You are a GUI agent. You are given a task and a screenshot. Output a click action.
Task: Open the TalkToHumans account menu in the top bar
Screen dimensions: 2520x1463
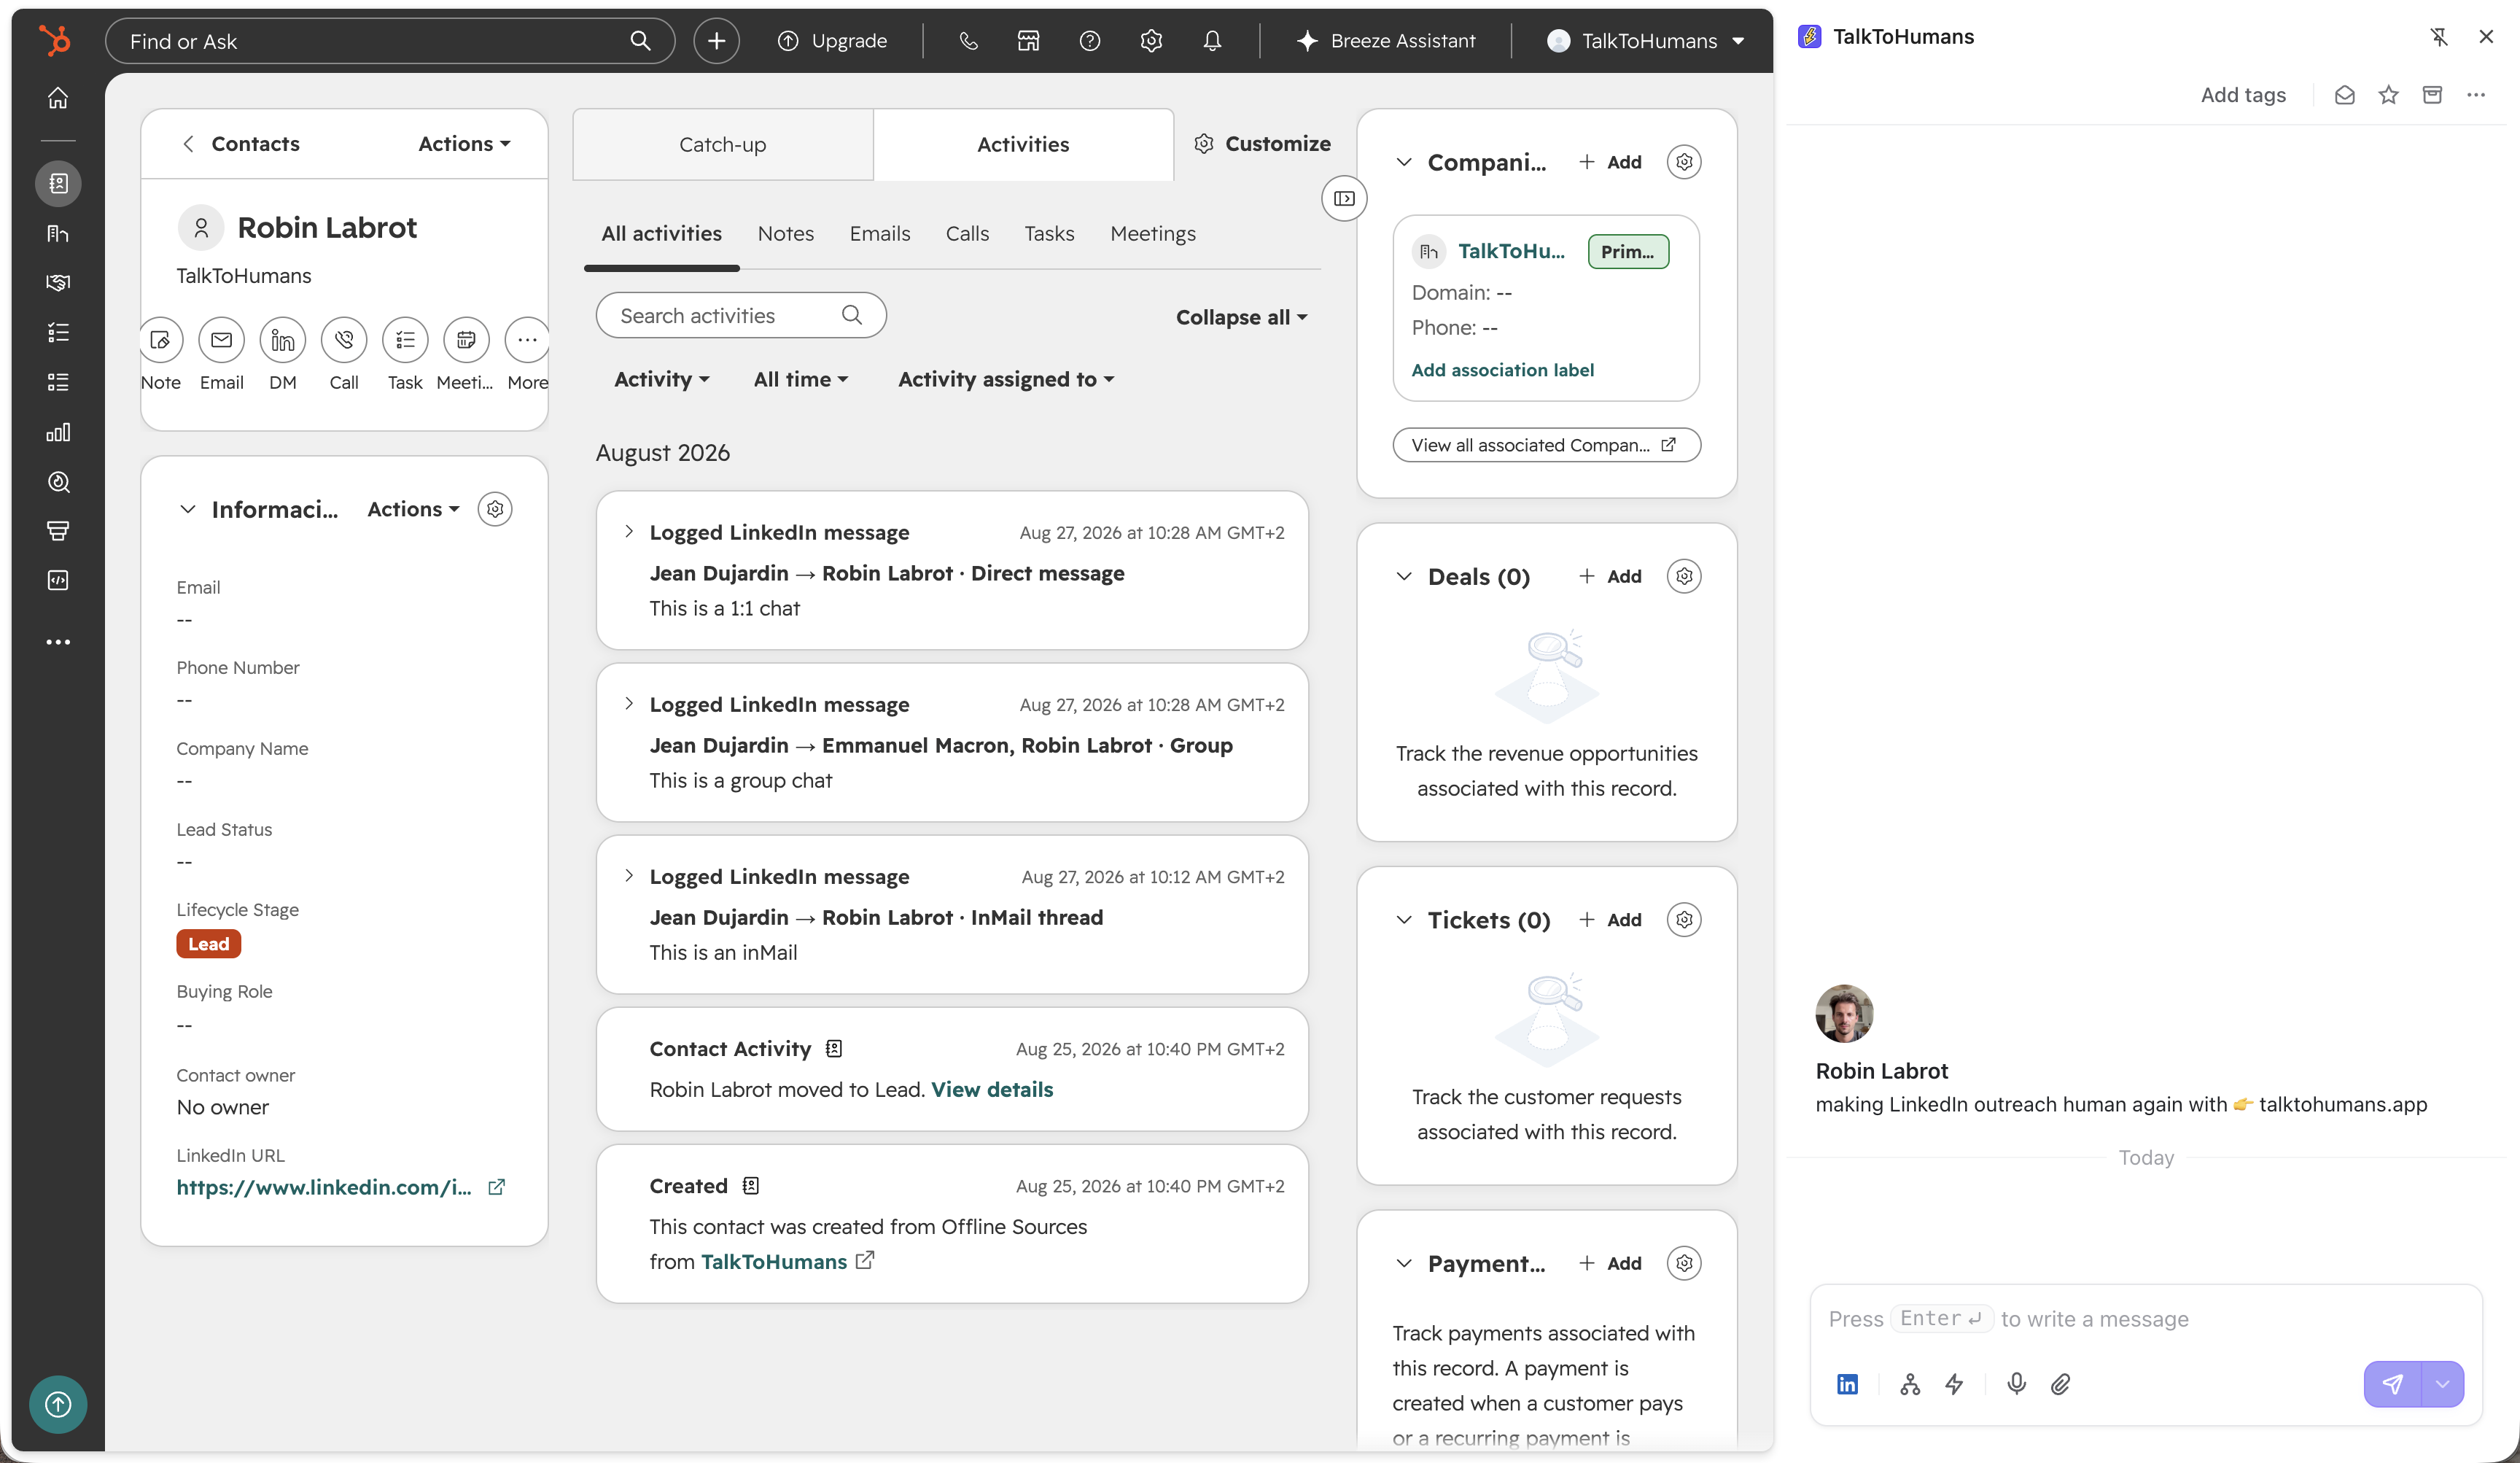click(x=1645, y=41)
